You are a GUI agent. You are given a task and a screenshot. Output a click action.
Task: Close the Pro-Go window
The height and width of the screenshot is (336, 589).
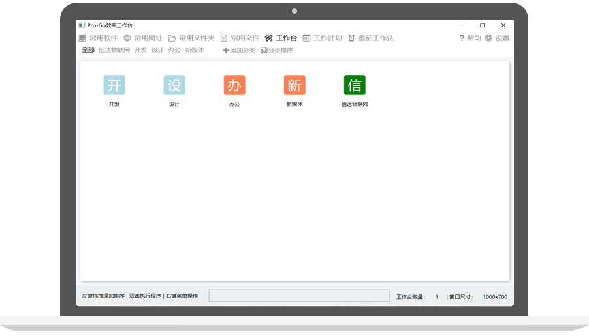pyautogui.click(x=503, y=25)
